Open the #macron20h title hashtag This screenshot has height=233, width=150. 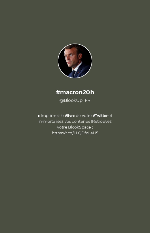75,92
